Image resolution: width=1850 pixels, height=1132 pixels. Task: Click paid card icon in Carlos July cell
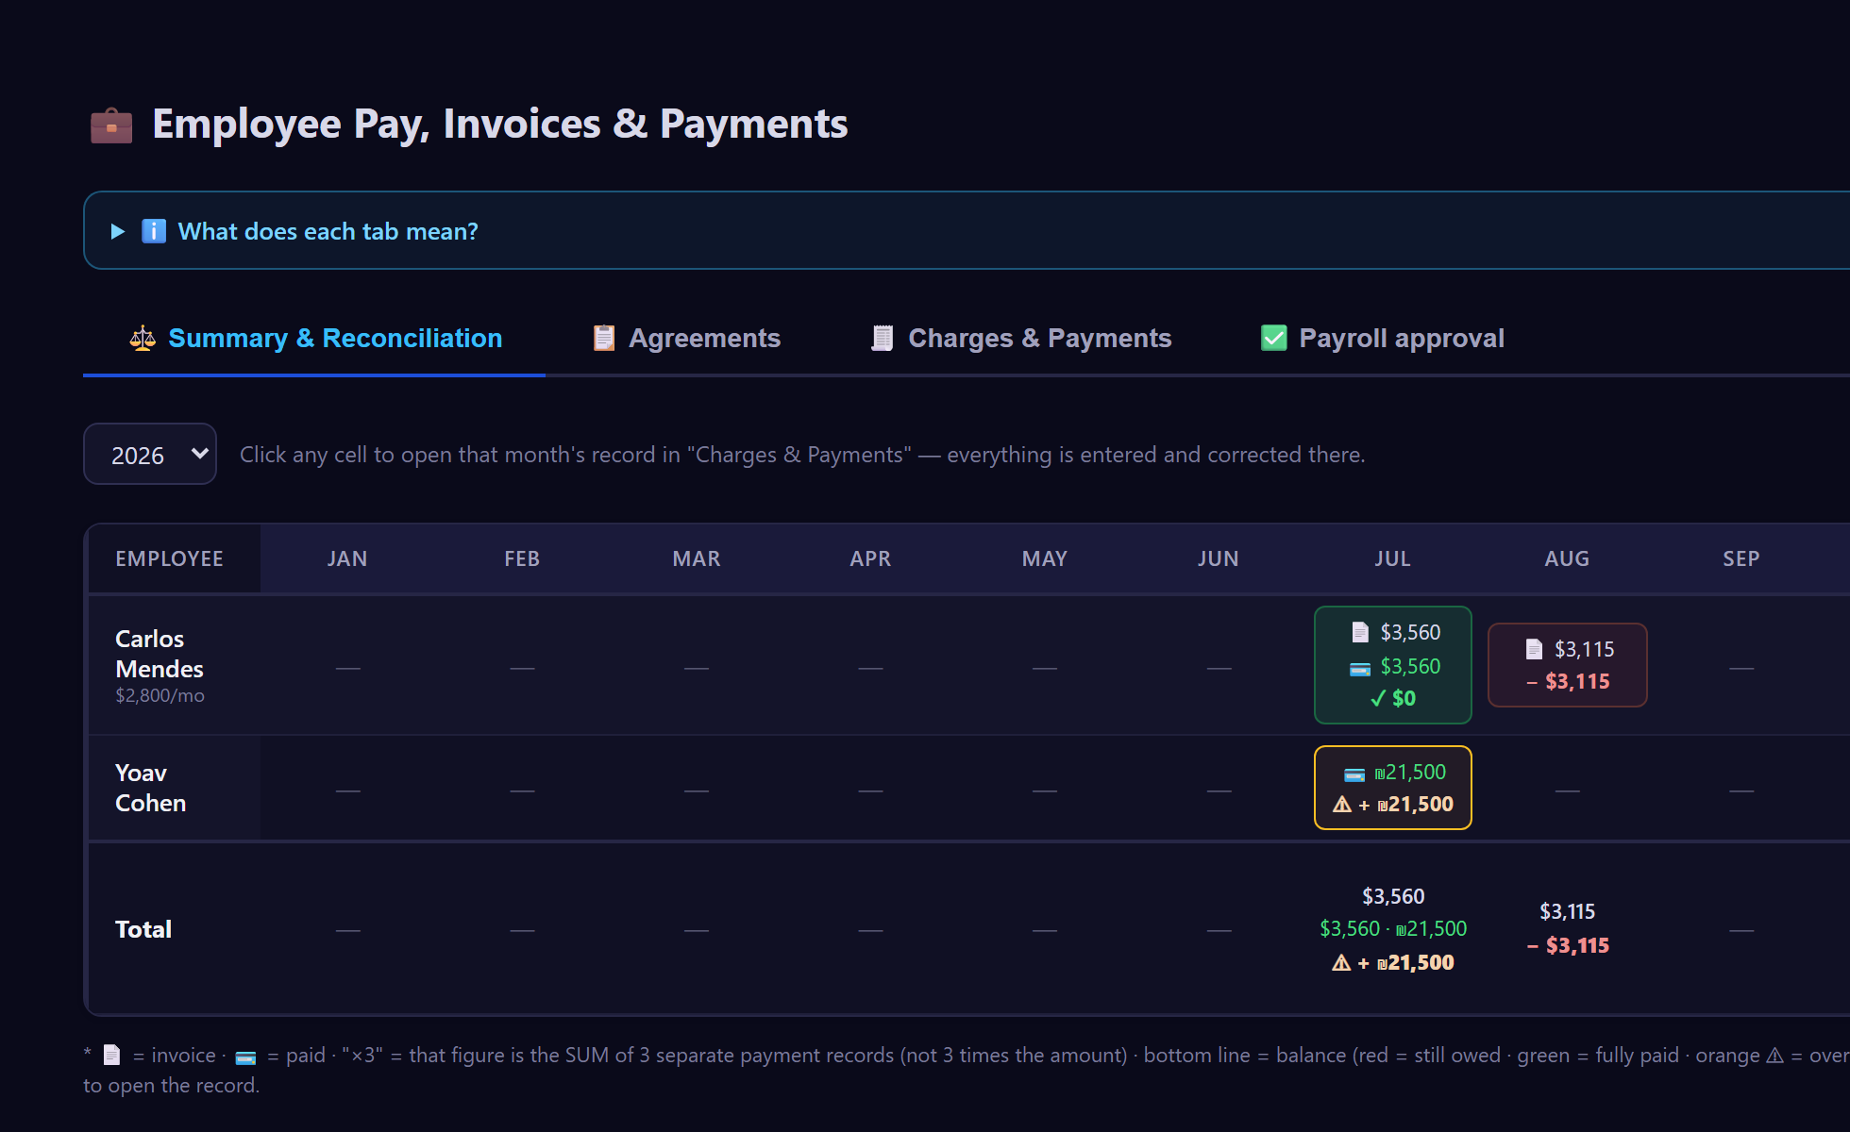point(1360,668)
